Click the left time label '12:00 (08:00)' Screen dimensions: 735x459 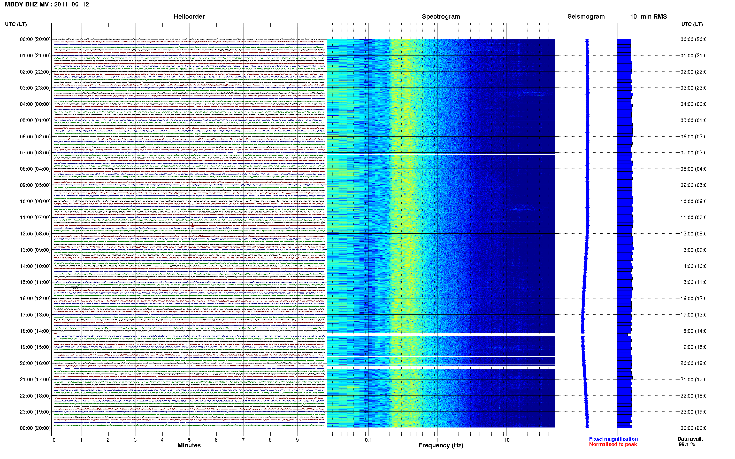(35, 234)
